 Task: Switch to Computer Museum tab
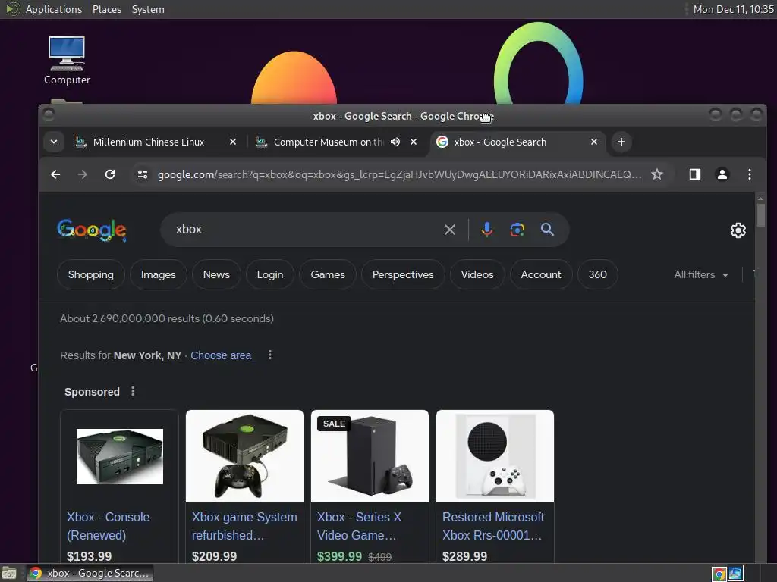pyautogui.click(x=328, y=142)
